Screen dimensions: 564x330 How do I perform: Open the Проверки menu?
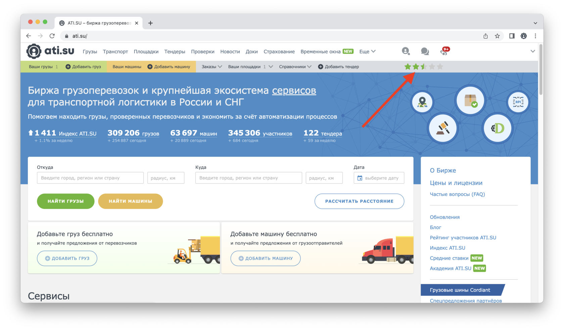[x=202, y=51]
